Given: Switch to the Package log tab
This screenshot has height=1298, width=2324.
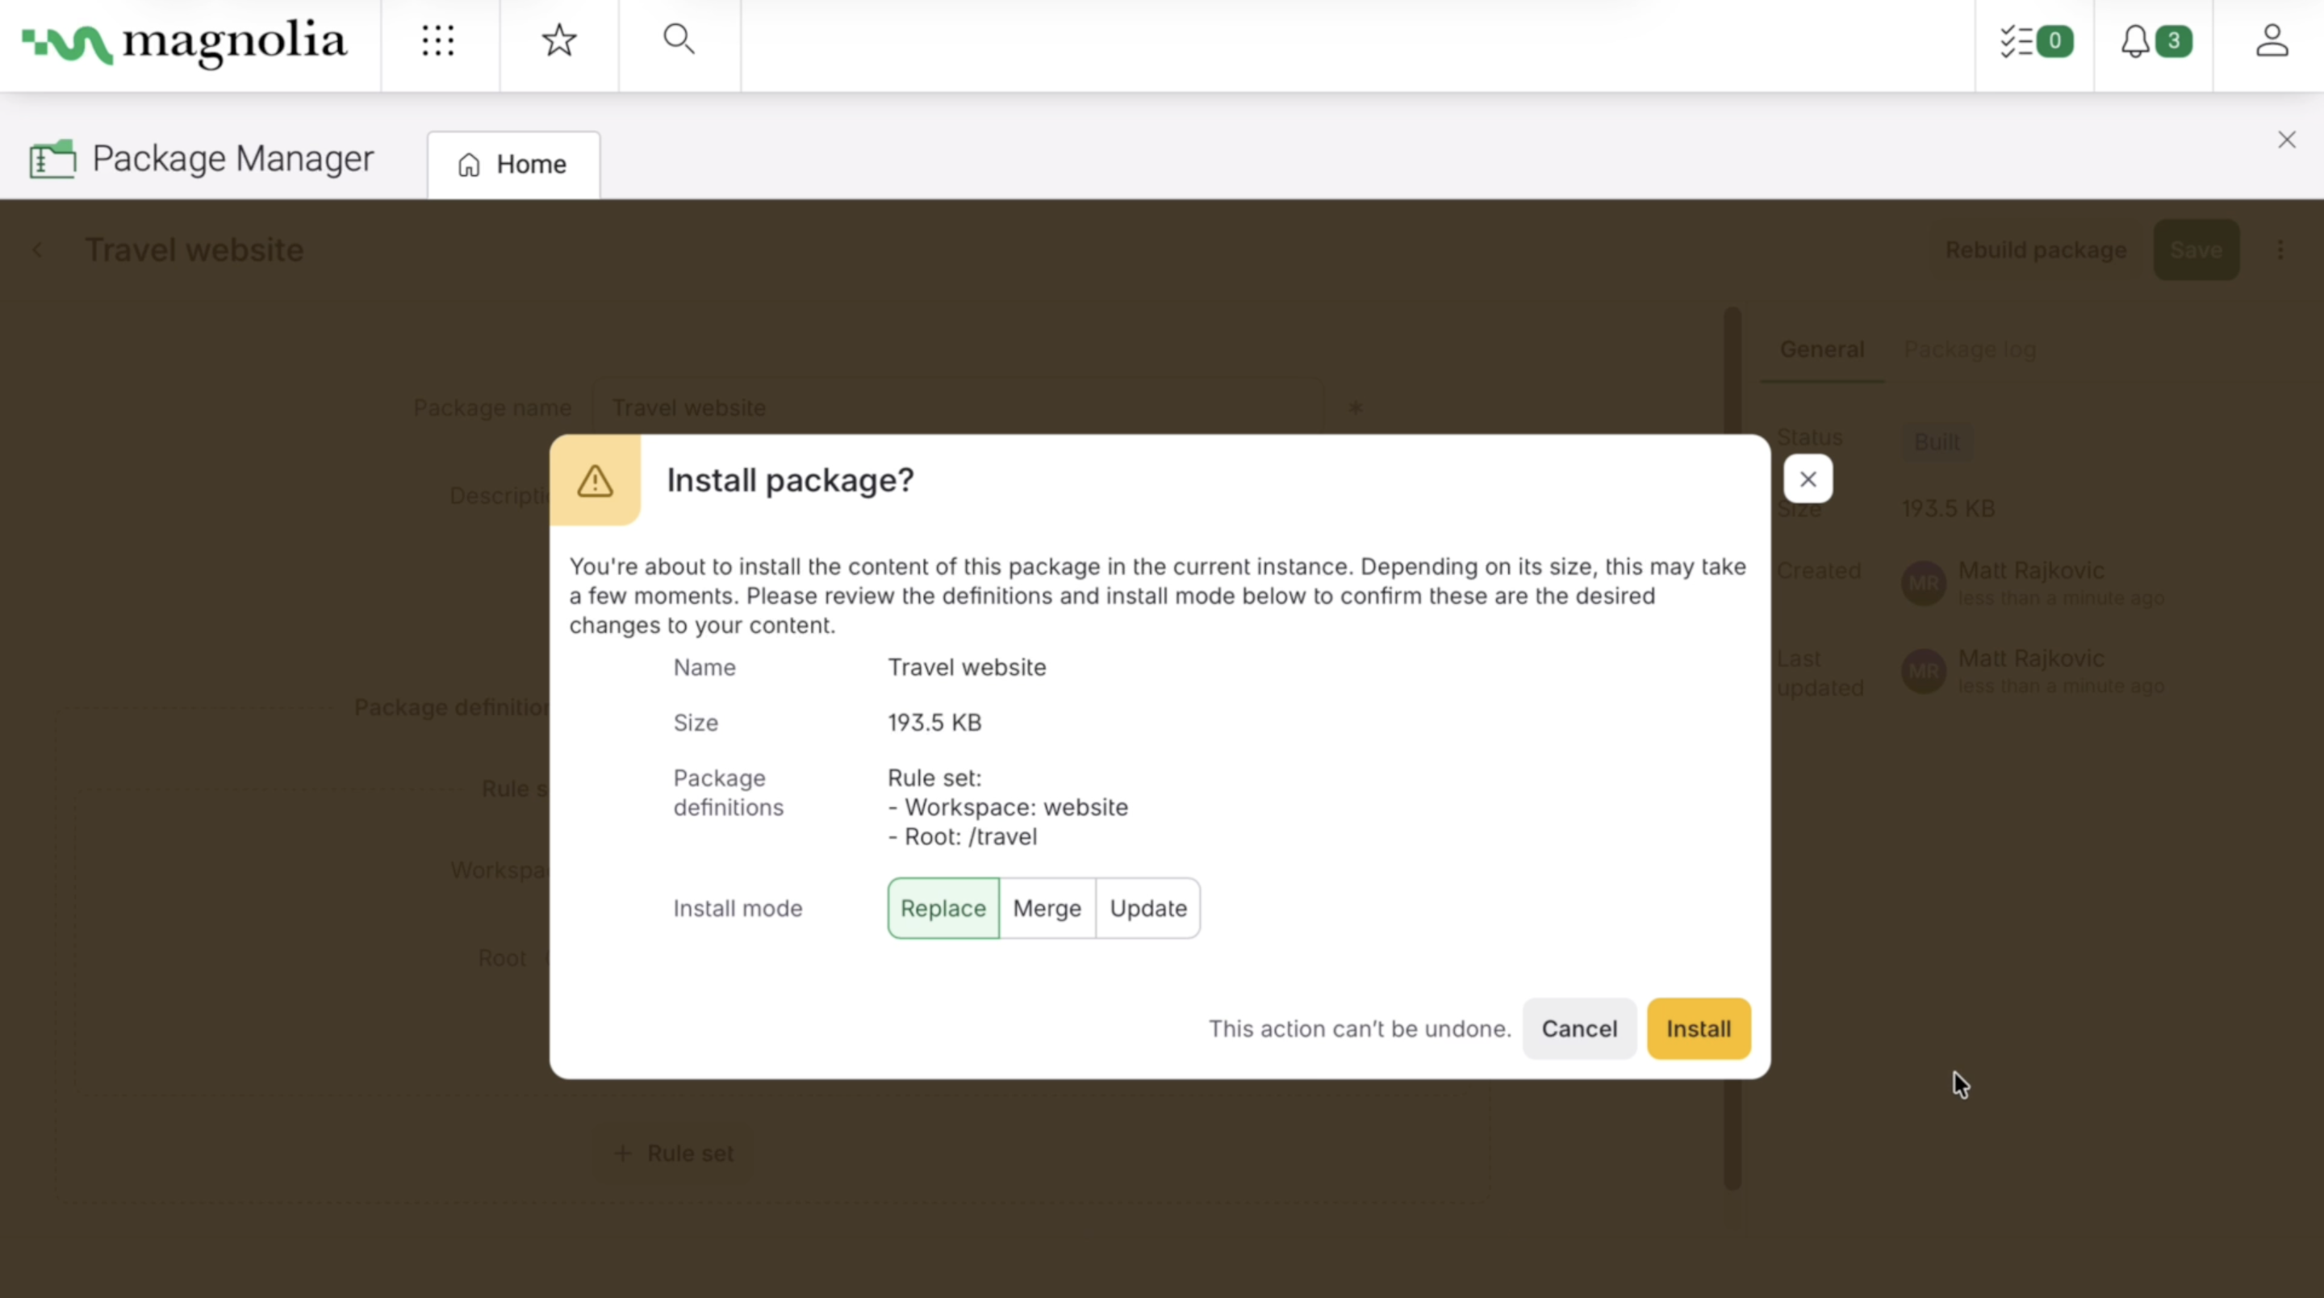Looking at the screenshot, I should click(x=1970, y=350).
